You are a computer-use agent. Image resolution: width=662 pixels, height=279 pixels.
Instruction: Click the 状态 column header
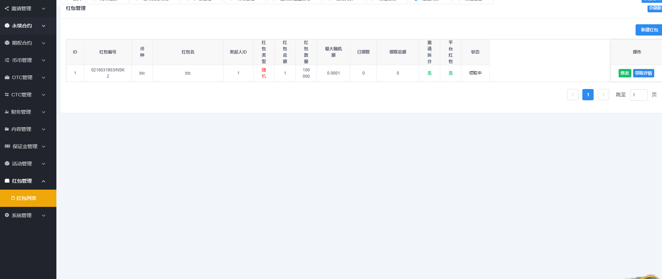[475, 52]
